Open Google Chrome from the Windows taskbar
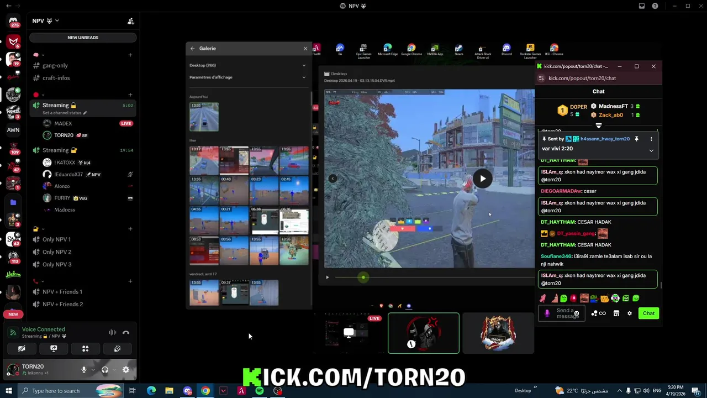The width and height of the screenshot is (707, 398). click(205, 391)
